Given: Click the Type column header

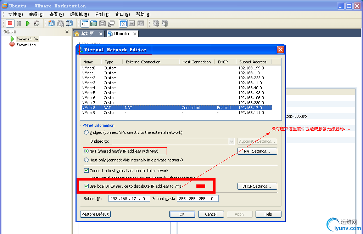Looking at the screenshot, I should (112, 62).
